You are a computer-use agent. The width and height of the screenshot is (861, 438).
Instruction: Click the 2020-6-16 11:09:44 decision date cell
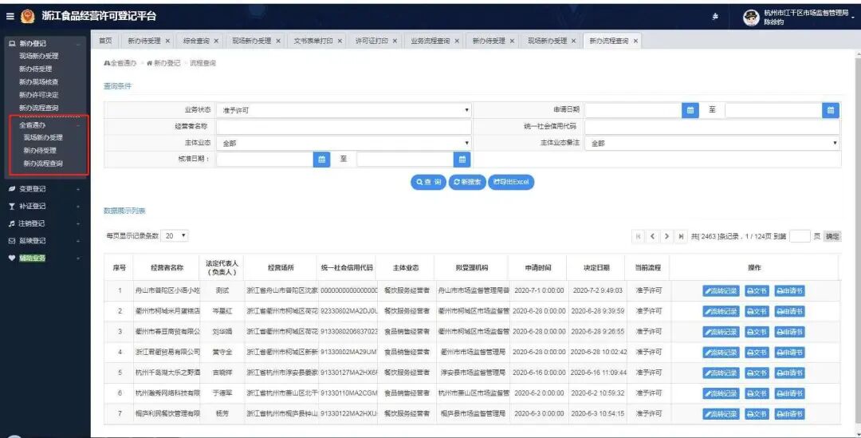click(599, 373)
